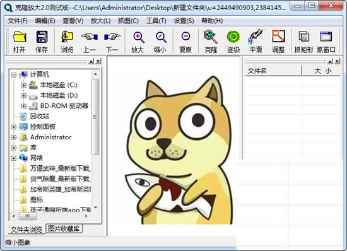Viewport: 347px width, 251px height.
Task: Open the 抓图(C) menu
Action: tap(128, 21)
